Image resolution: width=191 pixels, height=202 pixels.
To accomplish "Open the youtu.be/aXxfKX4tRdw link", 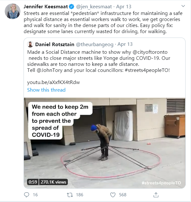I will [x=53, y=82].
